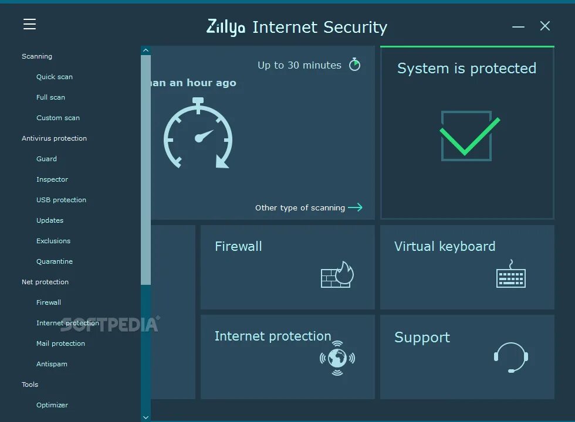575x422 pixels.
Task: Select Full scan in sidebar menu
Action: (x=50, y=97)
